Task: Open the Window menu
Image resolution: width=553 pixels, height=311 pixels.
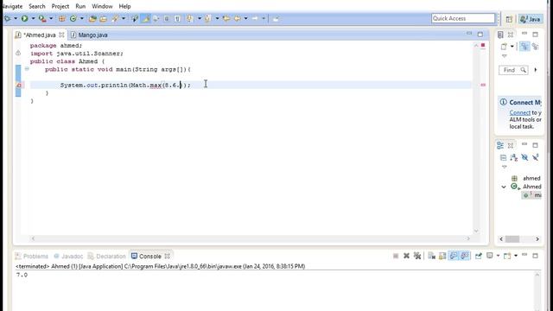Action: [x=102, y=6]
